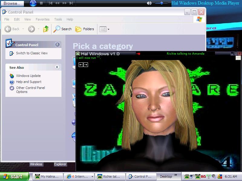Click the network computer tray icon

(x=192, y=176)
